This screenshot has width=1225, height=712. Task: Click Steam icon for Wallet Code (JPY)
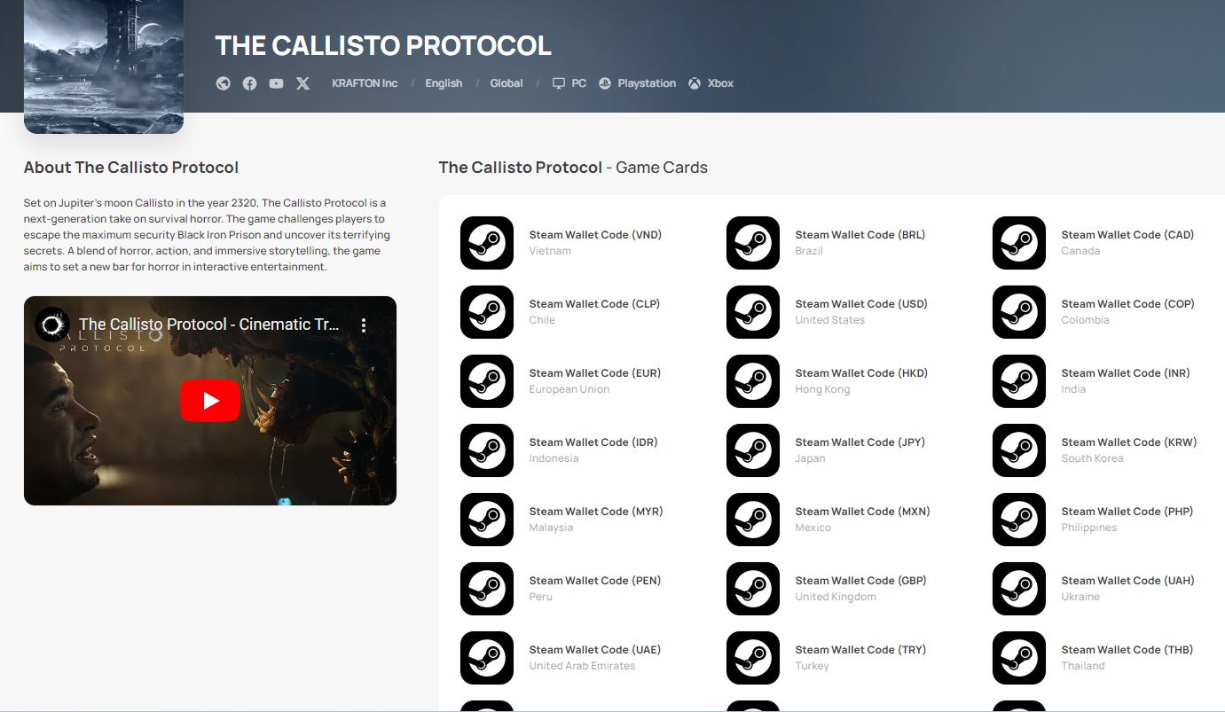[x=753, y=450]
